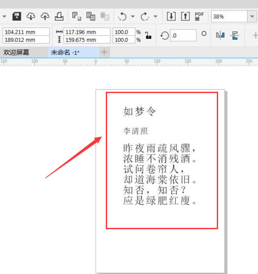The width and height of the screenshot is (258, 274).
Task: Click the line 试问卷帘人
Action: click(x=153, y=169)
